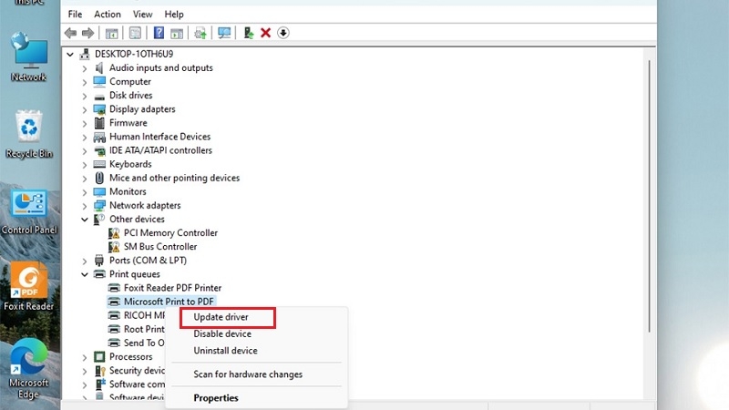This screenshot has height=410, width=729.
Task: Select the DESKTOP-1OTH6U9 computer name
Action: click(134, 55)
